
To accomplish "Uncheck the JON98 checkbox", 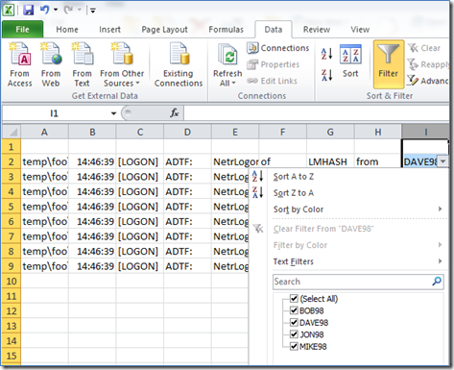I will 294,334.
